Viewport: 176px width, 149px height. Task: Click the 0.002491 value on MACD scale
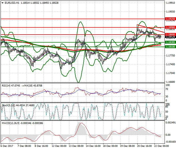tap(171, 123)
